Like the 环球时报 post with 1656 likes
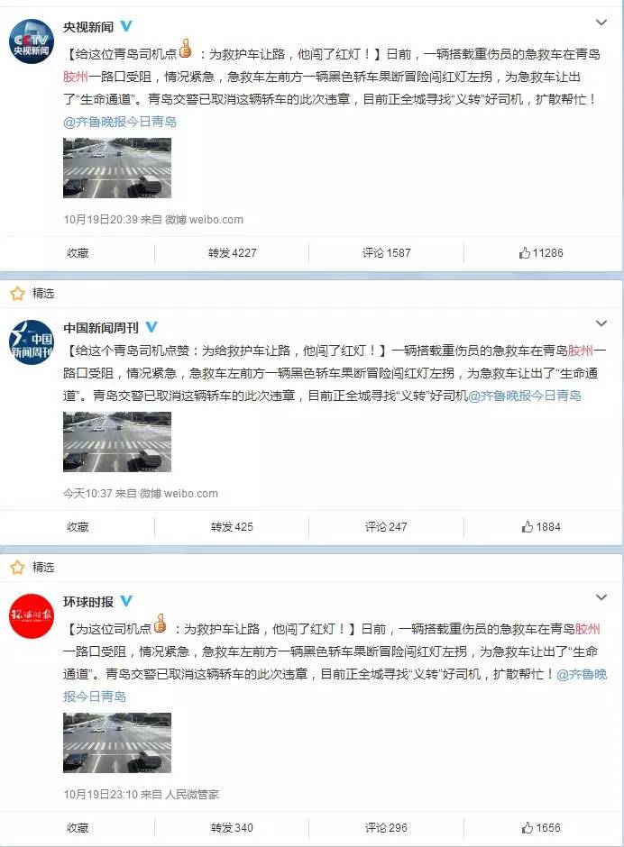Image resolution: width=624 pixels, height=847 pixels. (541, 827)
